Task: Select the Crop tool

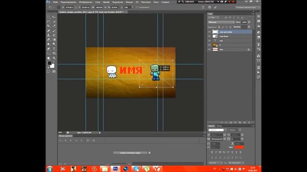Action: [48, 26]
